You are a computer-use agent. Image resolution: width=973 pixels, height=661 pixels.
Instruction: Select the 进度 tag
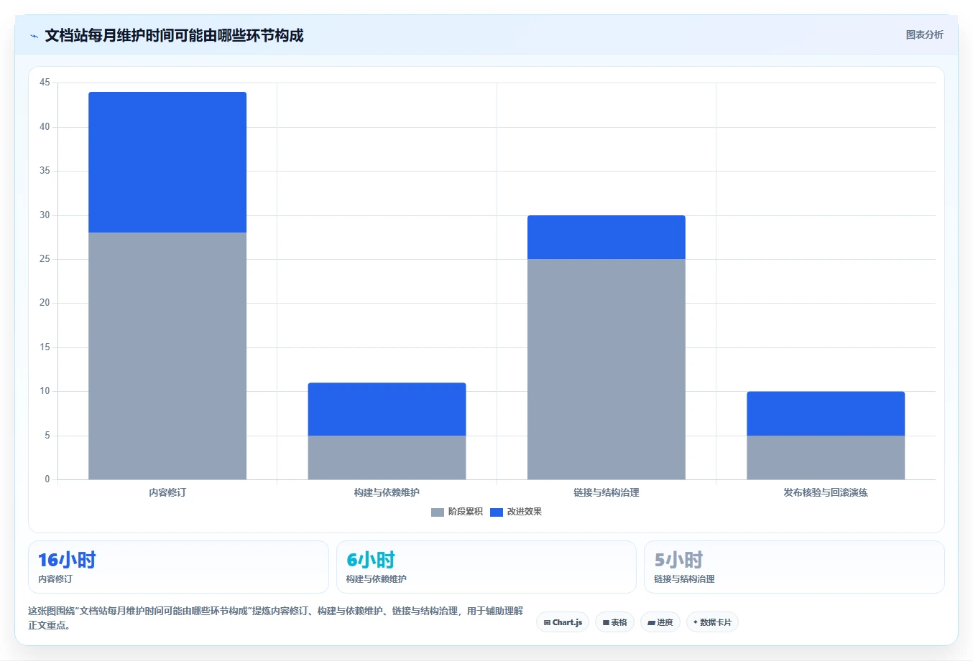pos(660,622)
